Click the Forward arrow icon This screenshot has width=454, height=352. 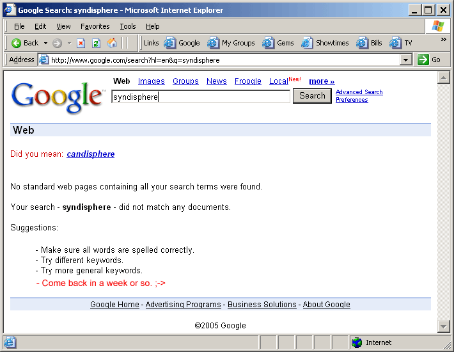coord(57,43)
